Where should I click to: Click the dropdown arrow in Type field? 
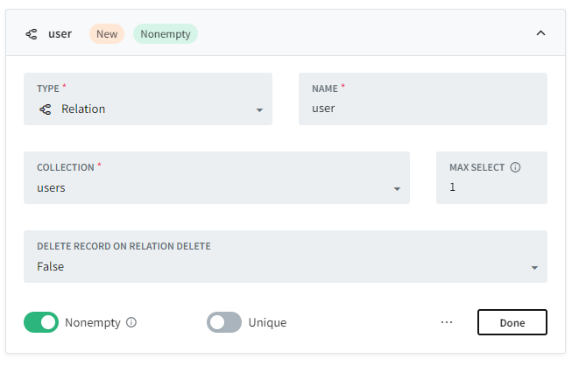(x=259, y=110)
